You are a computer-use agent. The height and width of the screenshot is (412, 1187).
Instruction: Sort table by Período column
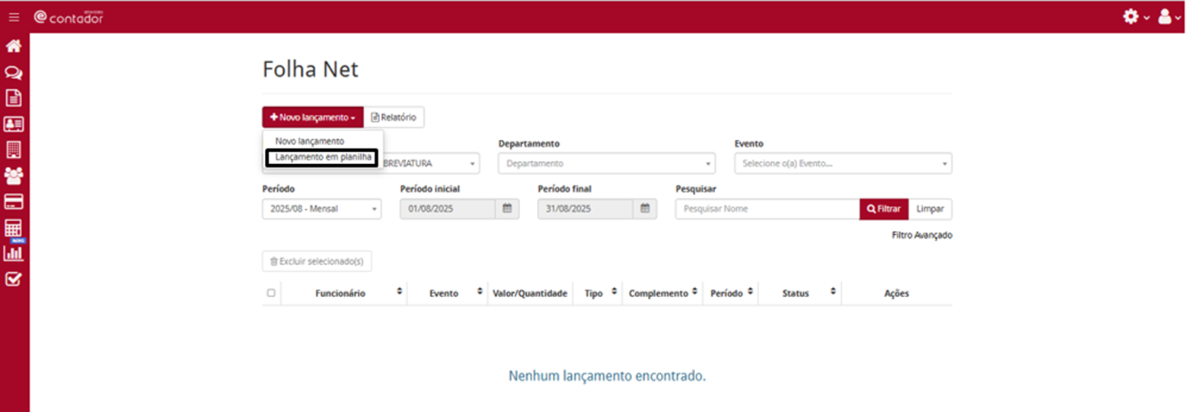[x=751, y=292]
